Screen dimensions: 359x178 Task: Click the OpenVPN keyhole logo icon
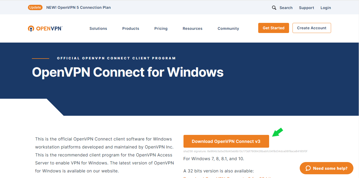31,28
